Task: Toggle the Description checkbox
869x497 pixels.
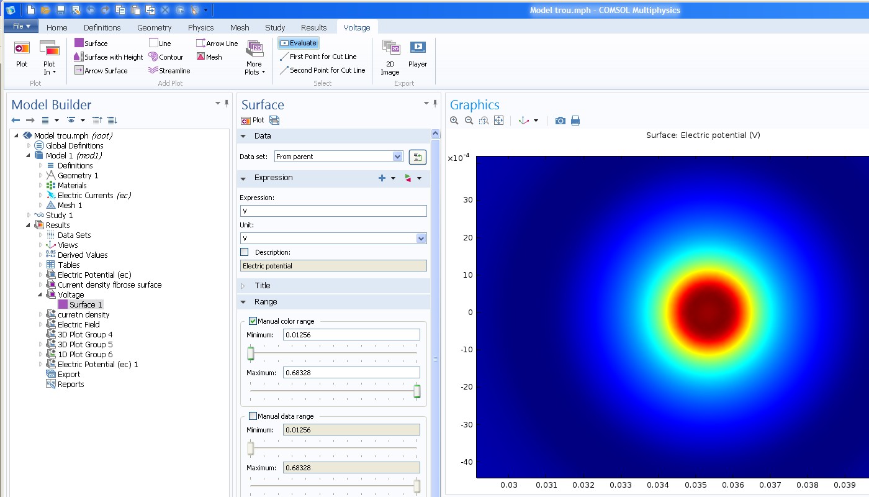Action: pos(245,252)
